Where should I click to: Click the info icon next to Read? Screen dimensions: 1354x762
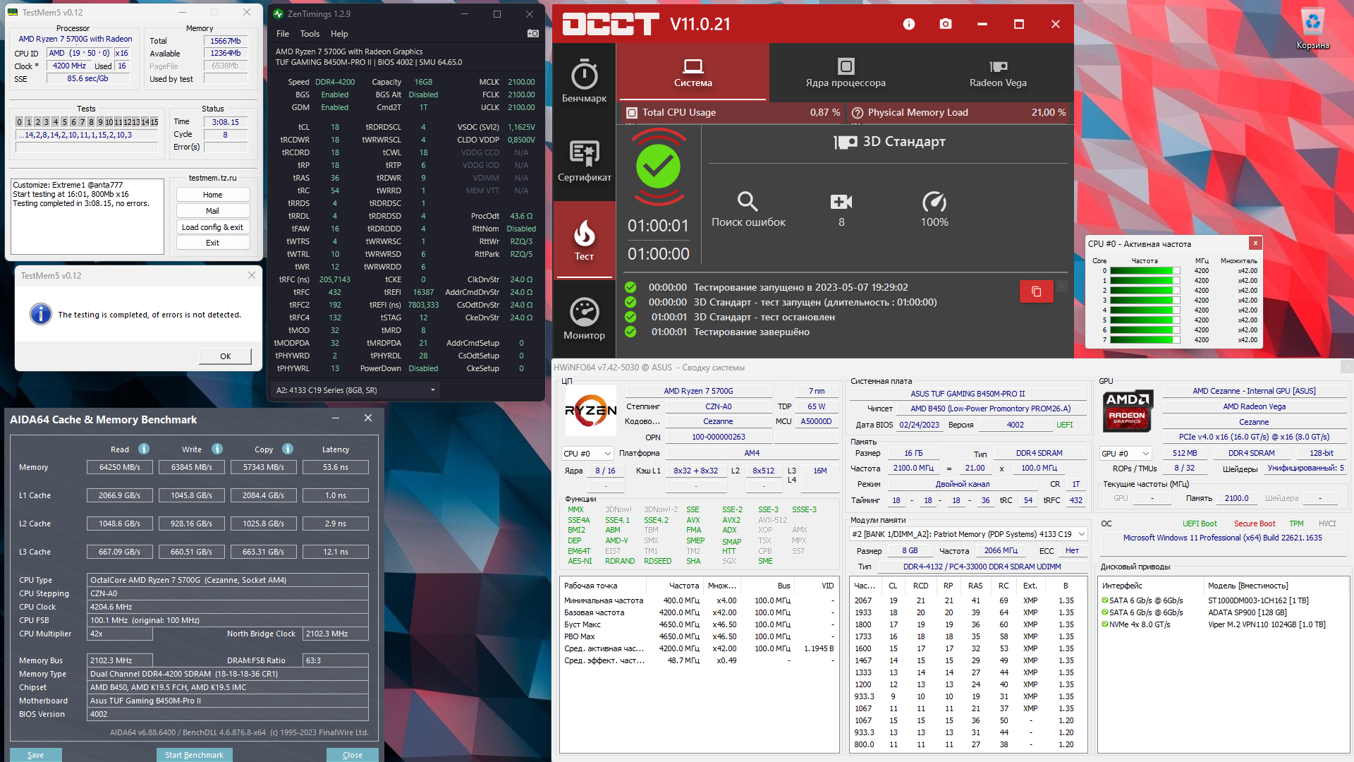pos(144,449)
